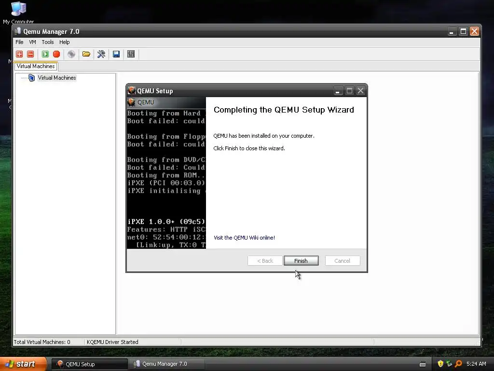This screenshot has height=371, width=494.
Task: Click the mixer sliders settings toolbar icon
Action: 131,54
